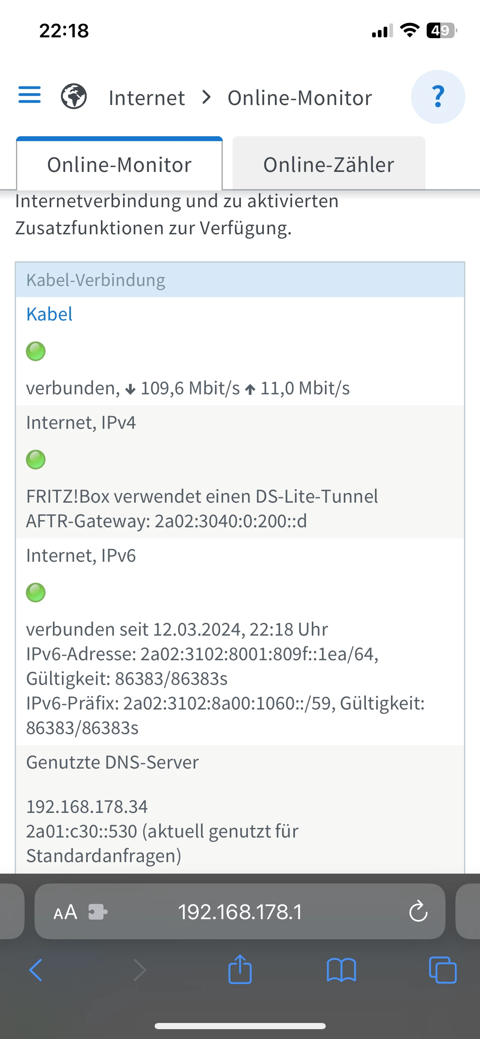
Task: Tap the Kabel green status indicator
Action: click(36, 351)
